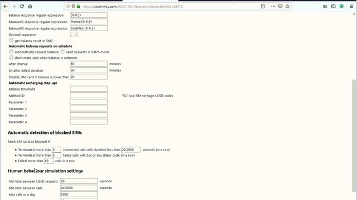
Task: Open the browser home page icon
Action: 30,6
